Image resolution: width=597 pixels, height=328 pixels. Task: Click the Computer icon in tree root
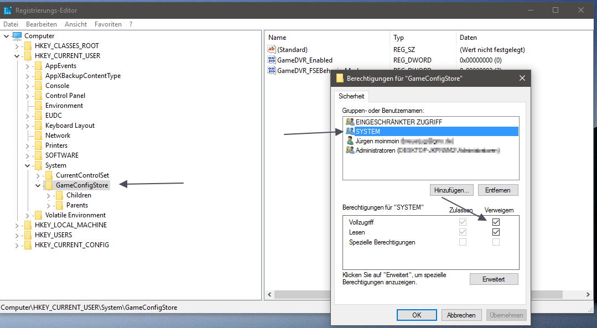click(x=17, y=36)
